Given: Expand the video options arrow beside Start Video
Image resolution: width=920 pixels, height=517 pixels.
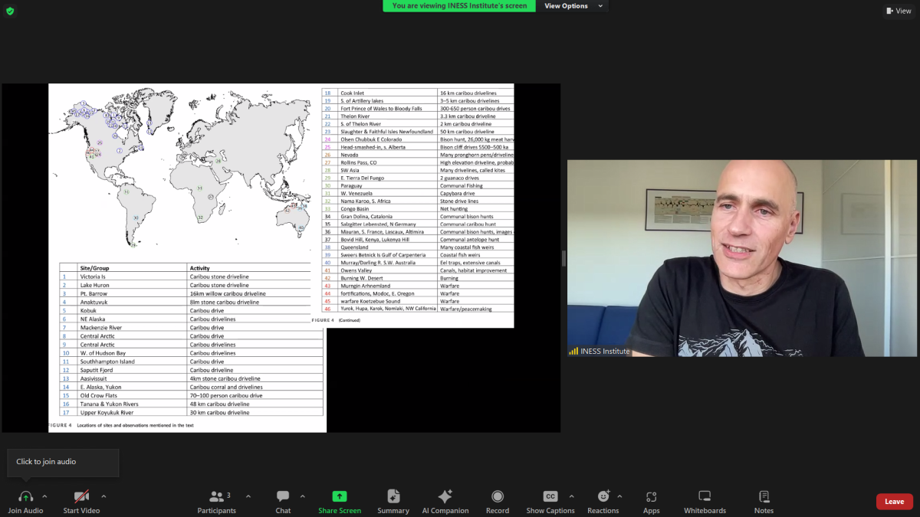Looking at the screenshot, I should (103, 496).
